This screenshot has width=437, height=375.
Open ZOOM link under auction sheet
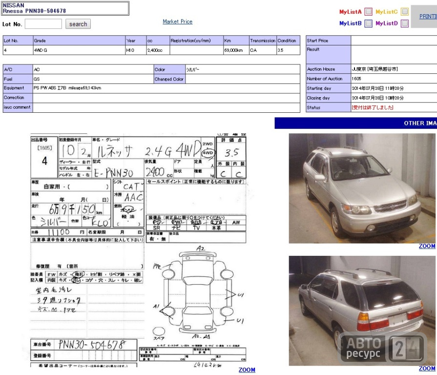pos(247,370)
